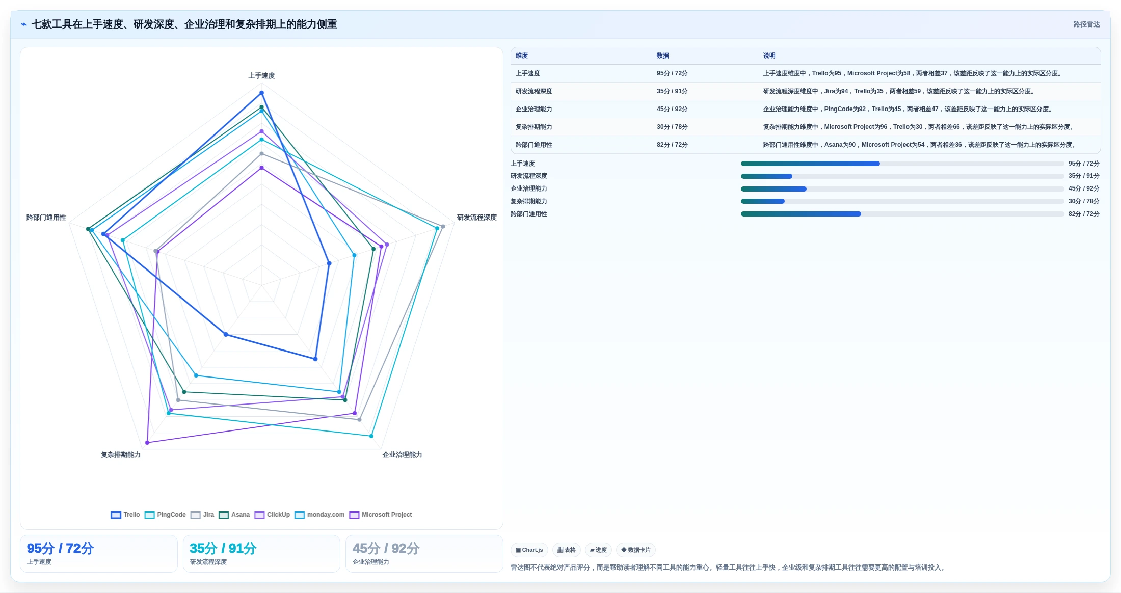Click the 维度 column header
This screenshot has height=593, width=1121.
[522, 56]
